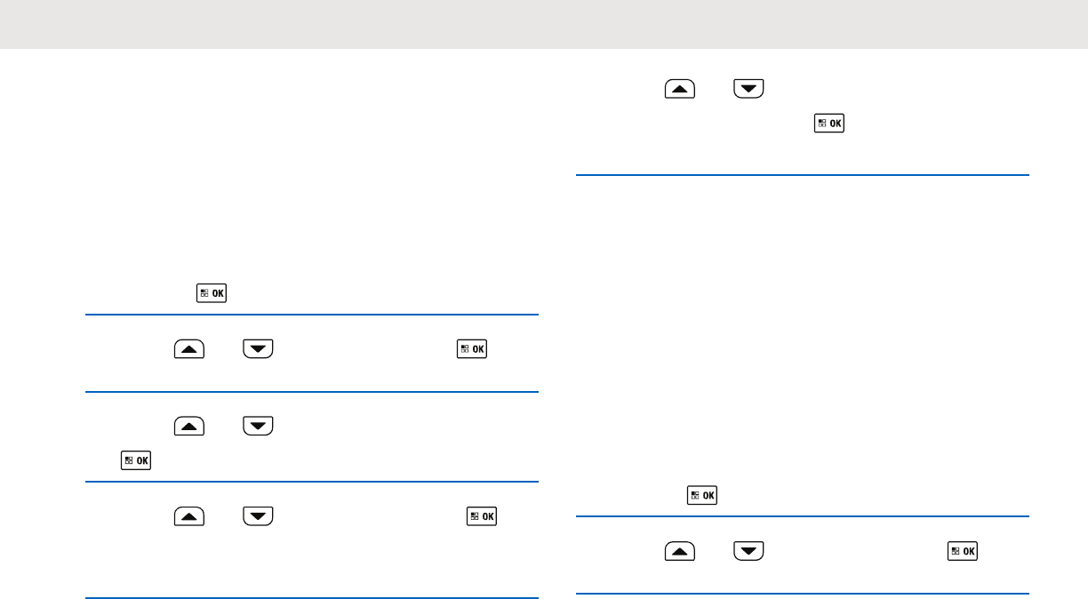Click the second up arrow key in left column
The image size is (1088, 599).
pos(188,427)
